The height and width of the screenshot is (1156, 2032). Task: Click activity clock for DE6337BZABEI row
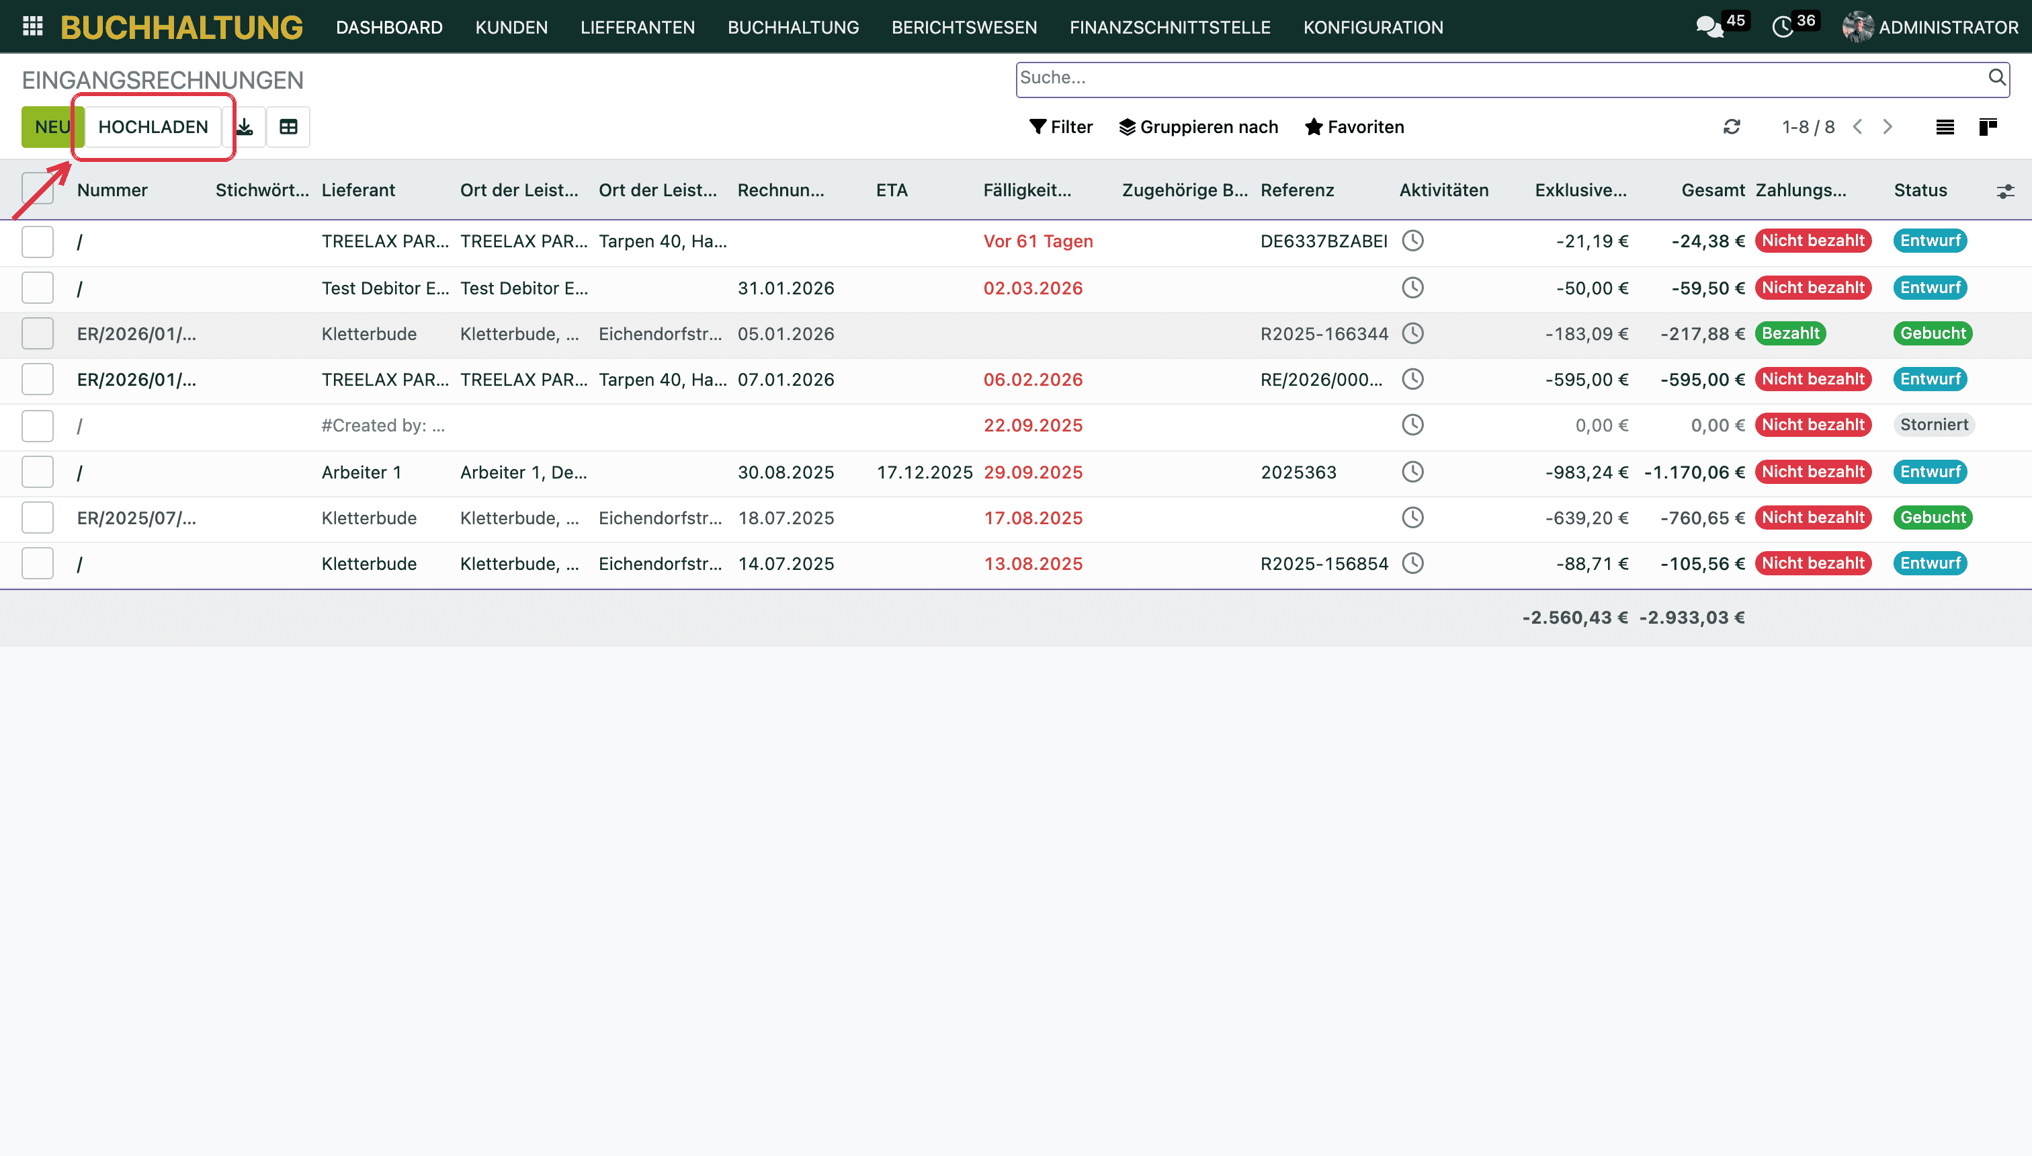tap(1413, 241)
